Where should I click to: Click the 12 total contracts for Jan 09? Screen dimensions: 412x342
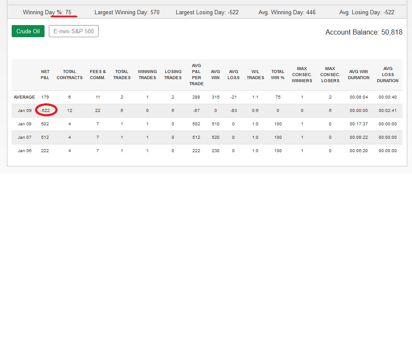pos(70,111)
